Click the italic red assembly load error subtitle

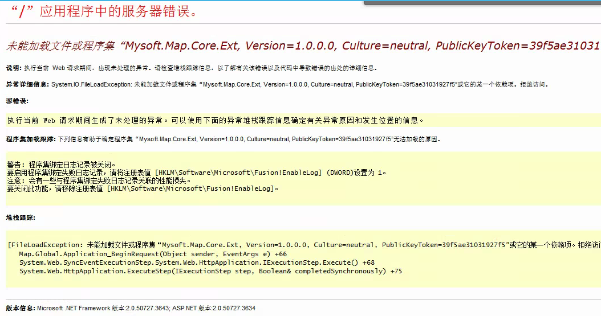(302, 46)
